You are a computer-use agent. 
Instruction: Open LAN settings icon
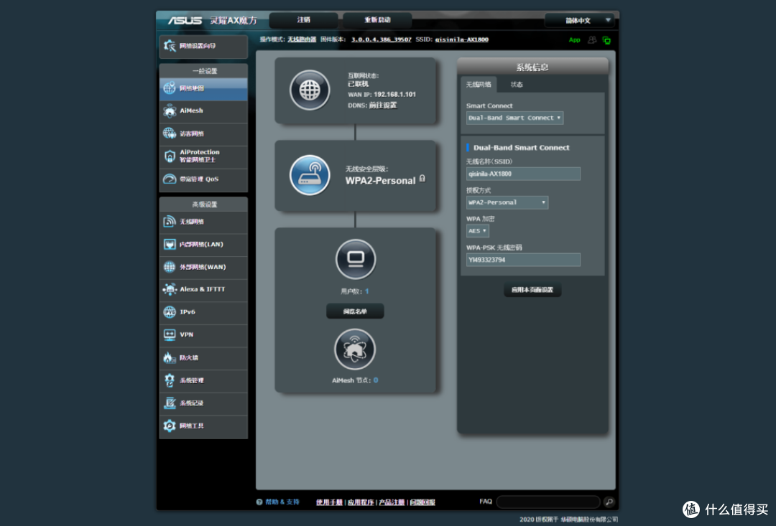(x=170, y=244)
